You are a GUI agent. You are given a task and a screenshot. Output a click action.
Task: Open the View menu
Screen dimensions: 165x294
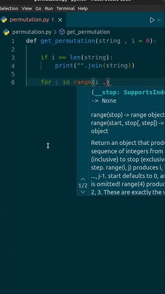(x=27, y=9)
